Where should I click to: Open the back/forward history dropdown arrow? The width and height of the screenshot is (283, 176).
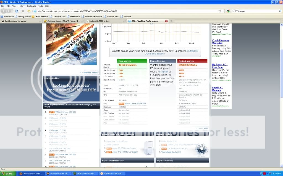point(12,11)
